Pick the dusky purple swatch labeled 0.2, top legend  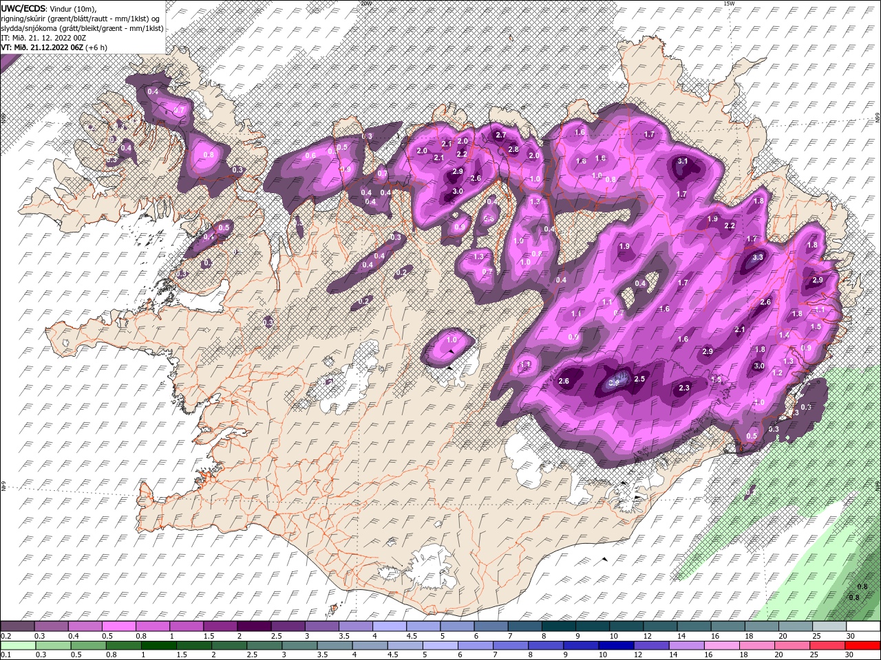18,626
